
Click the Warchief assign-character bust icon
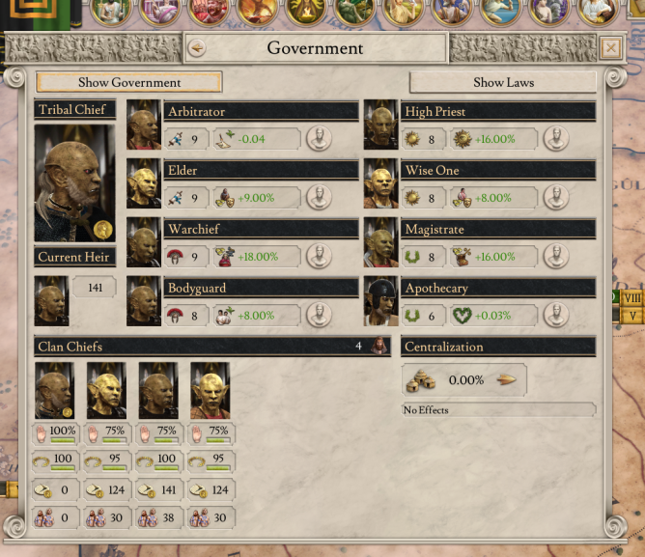(319, 256)
